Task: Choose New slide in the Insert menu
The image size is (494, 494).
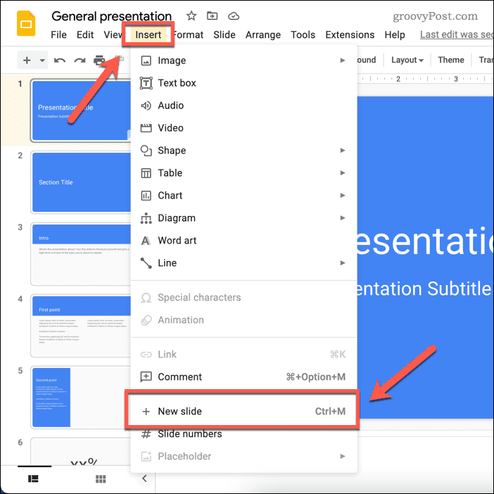Action: click(243, 412)
